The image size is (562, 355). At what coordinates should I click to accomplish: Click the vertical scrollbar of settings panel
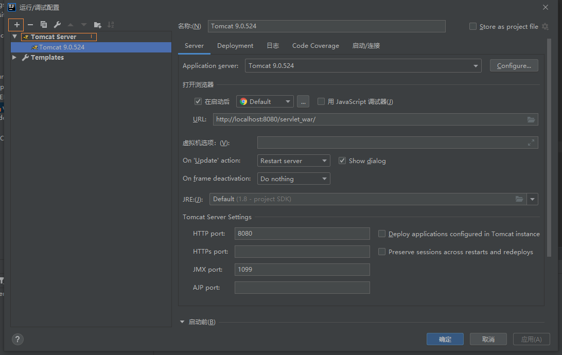coord(549,148)
